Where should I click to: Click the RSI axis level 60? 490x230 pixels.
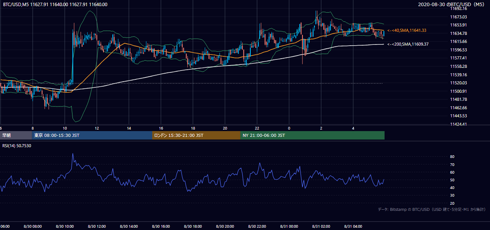click(x=452, y=172)
